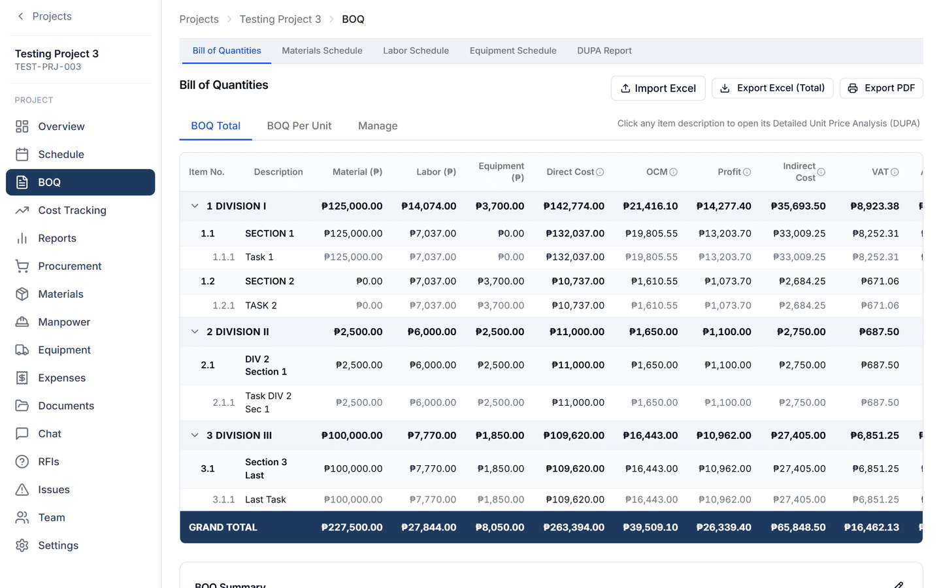This screenshot has height=588, width=941.
Task: Click the Expenses receipt icon
Action: (22, 378)
